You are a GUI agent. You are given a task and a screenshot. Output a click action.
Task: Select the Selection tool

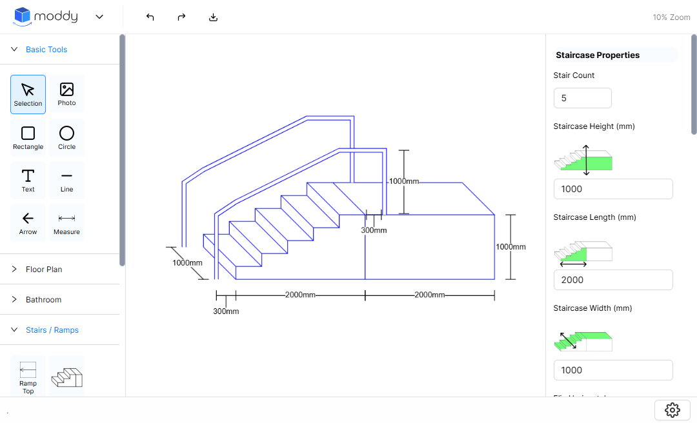(x=28, y=93)
